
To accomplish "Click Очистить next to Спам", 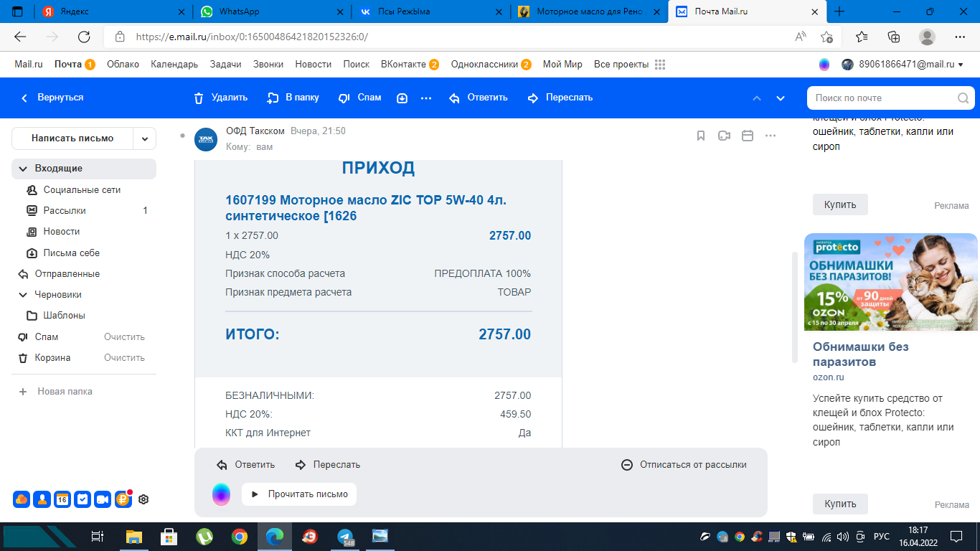I will (x=124, y=337).
